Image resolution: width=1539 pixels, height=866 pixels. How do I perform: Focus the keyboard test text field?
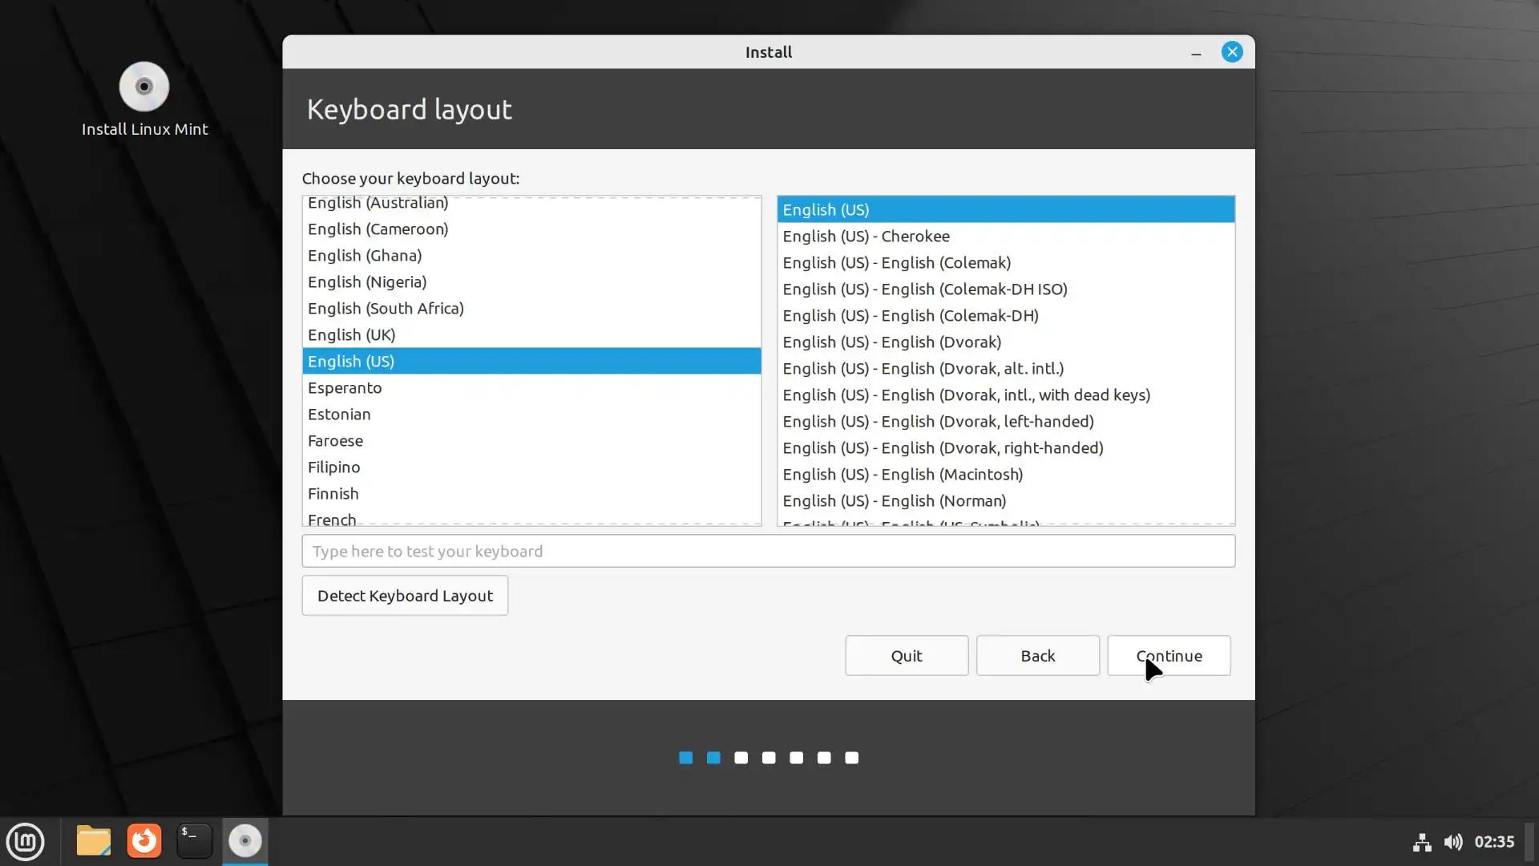point(768,552)
